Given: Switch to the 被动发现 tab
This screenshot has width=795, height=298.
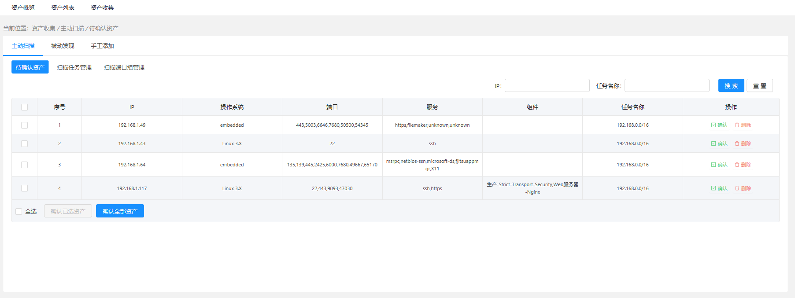Looking at the screenshot, I should pos(63,46).
